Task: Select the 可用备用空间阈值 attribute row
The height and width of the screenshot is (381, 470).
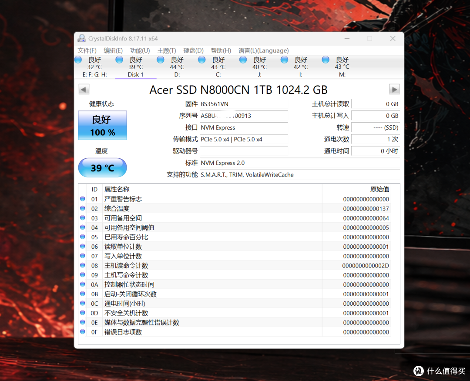Action: (235, 227)
